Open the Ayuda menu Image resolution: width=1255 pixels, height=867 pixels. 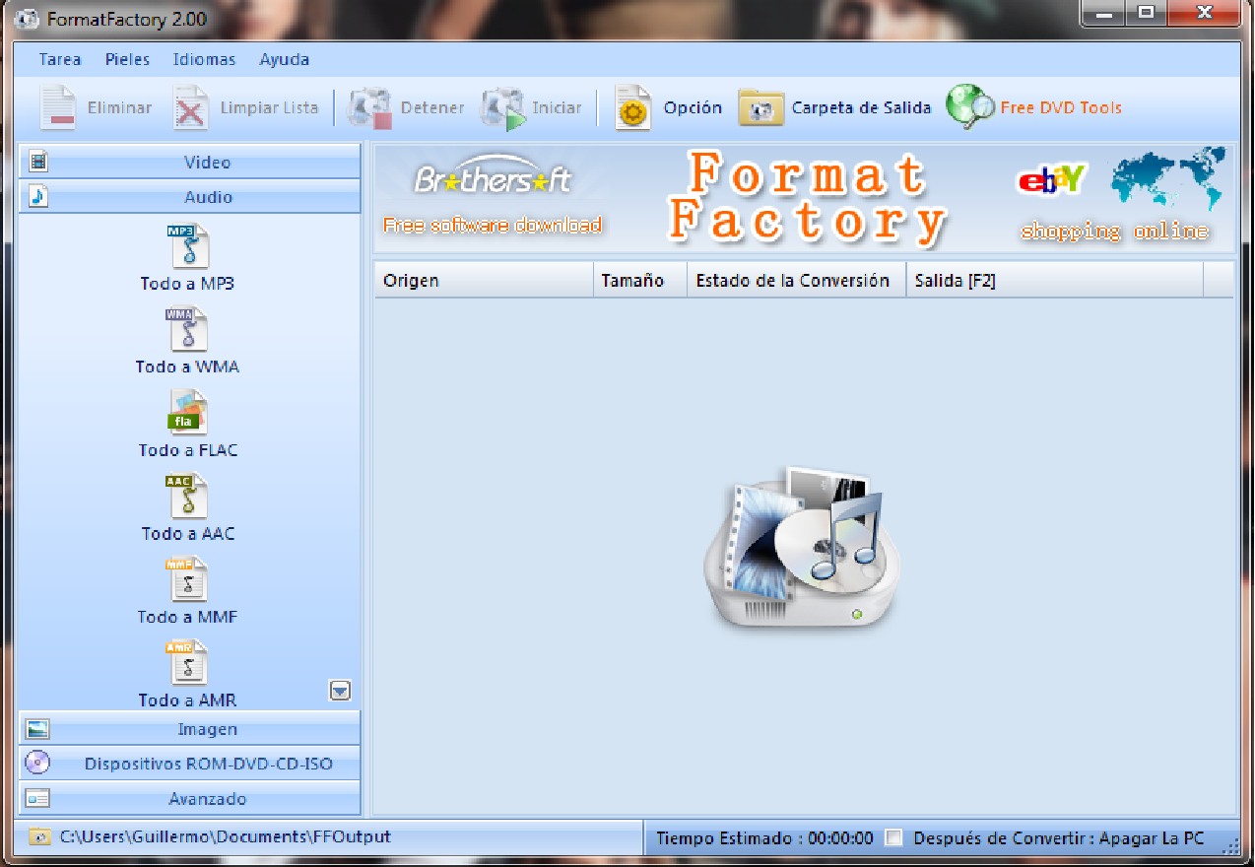coord(285,59)
